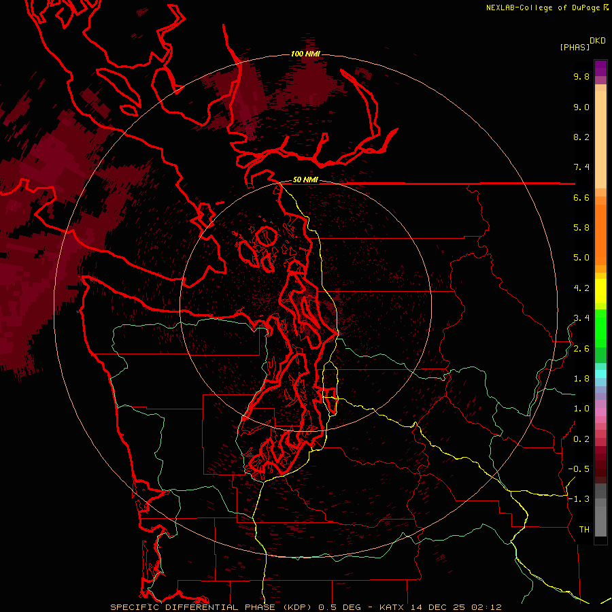Click the 9.8 scale value
This screenshot has width=612, height=612.
581,76
